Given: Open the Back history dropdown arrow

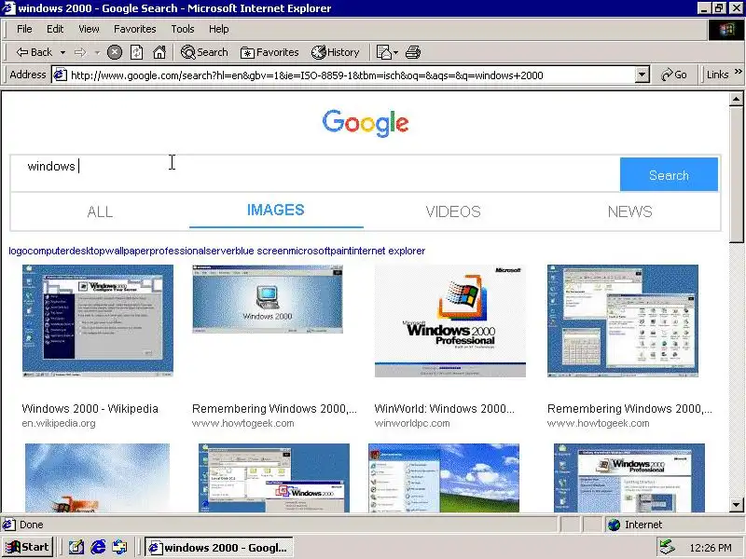Looking at the screenshot, I should (62, 52).
